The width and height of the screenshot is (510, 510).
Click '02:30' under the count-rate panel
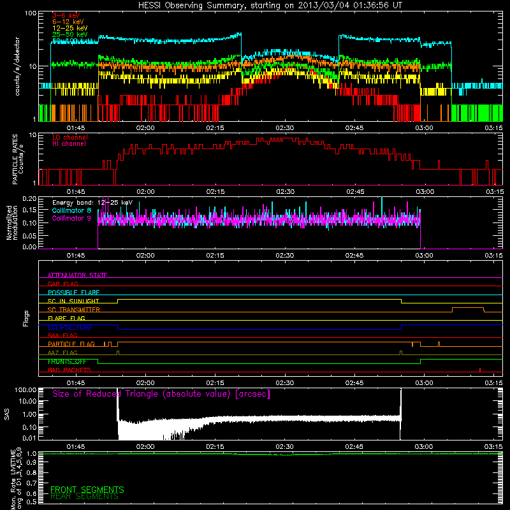(284, 128)
